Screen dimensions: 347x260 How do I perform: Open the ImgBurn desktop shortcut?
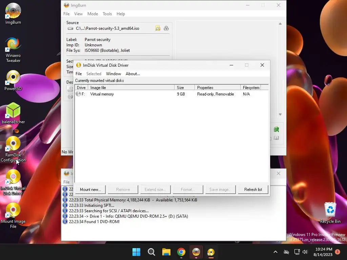[13, 14]
